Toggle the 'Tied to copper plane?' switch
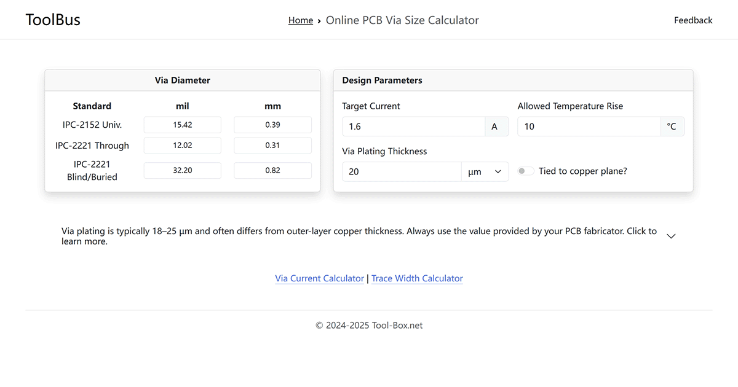Image resolution: width=738 pixels, height=387 pixels. (526, 171)
